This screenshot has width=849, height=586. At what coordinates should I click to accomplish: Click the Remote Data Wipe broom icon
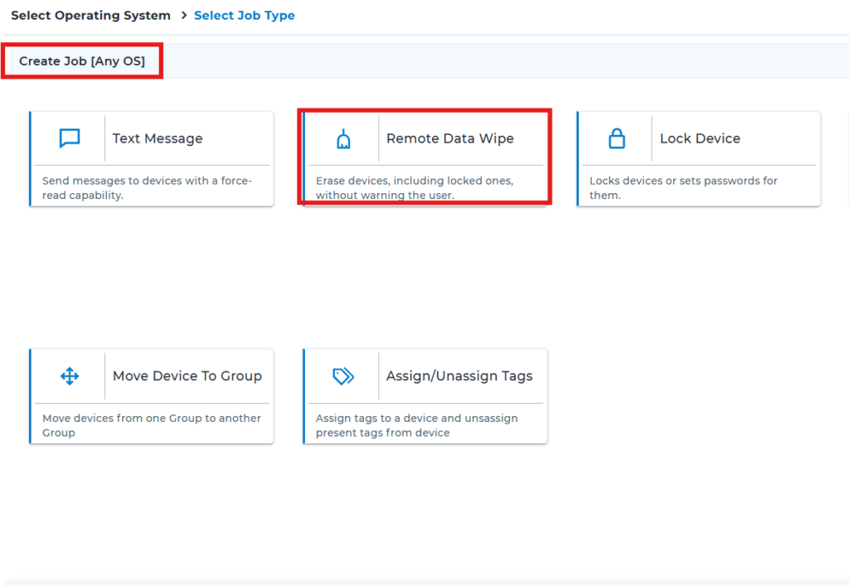(x=343, y=139)
